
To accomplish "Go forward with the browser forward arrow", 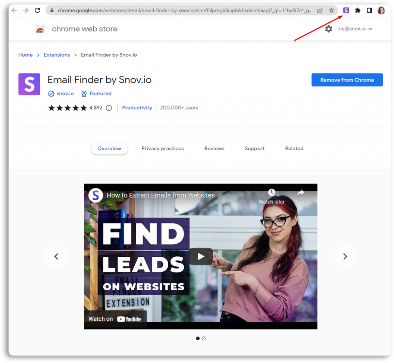I will (26, 10).
